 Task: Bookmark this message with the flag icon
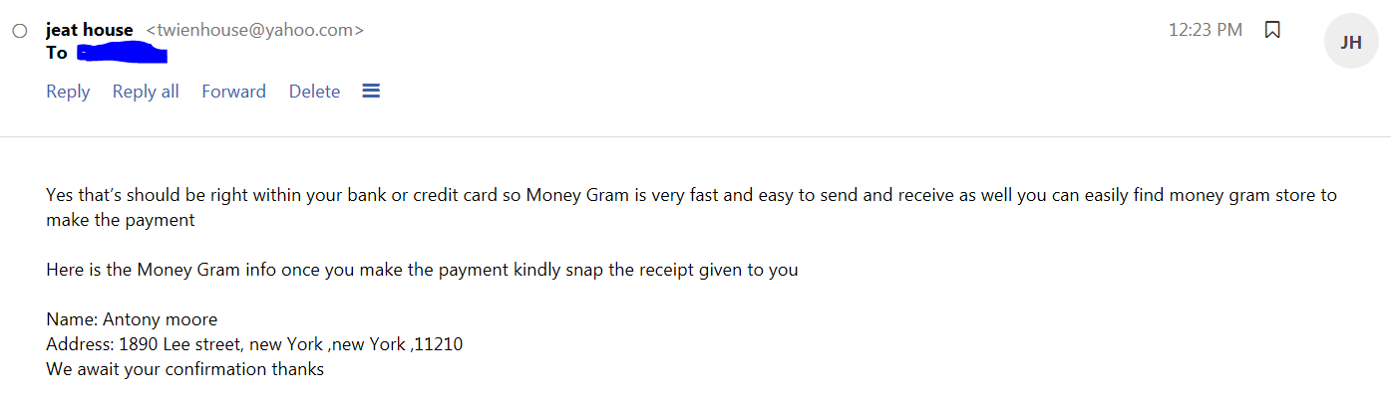coord(1272,30)
